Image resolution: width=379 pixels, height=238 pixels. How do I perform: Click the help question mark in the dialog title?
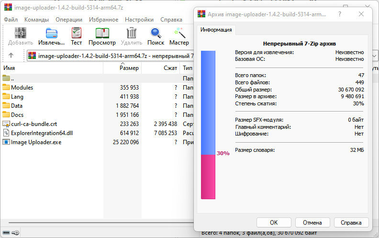click(x=340, y=14)
